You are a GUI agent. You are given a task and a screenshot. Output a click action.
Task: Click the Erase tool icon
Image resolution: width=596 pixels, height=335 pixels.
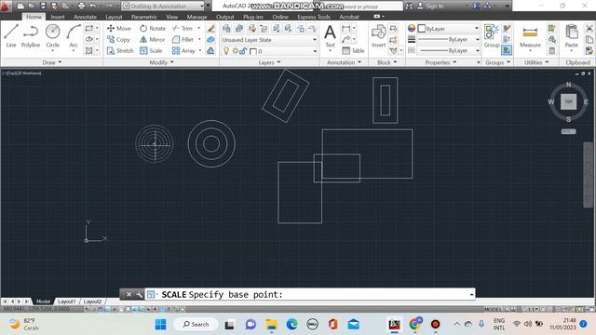[x=211, y=28]
